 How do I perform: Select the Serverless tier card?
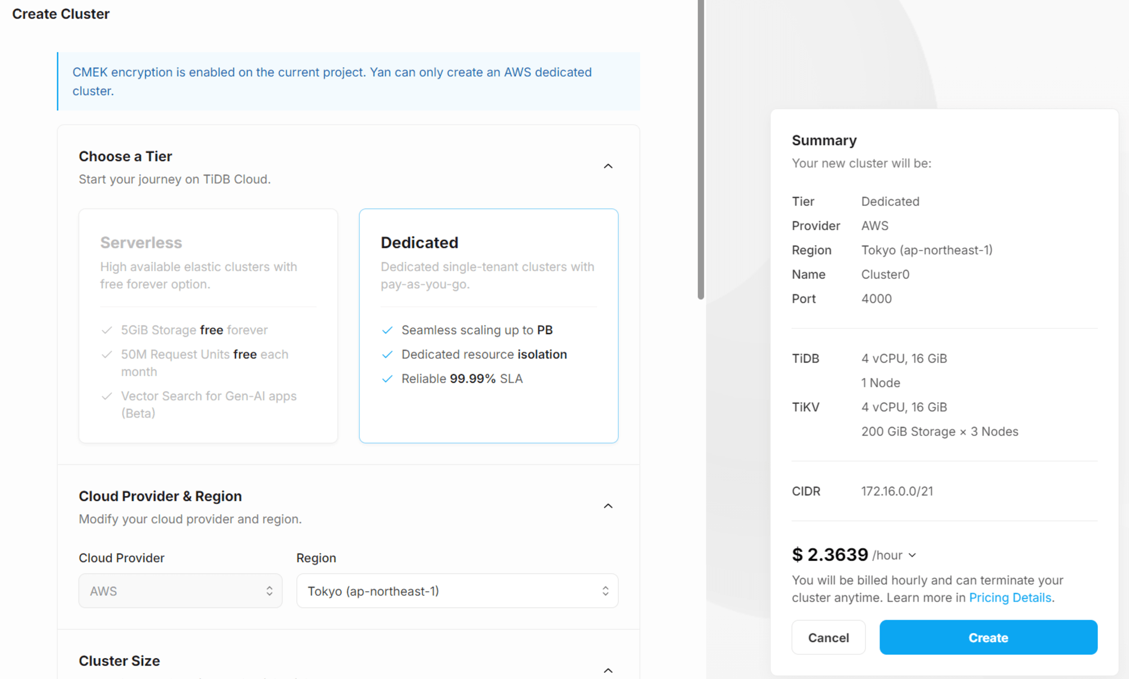tap(208, 326)
